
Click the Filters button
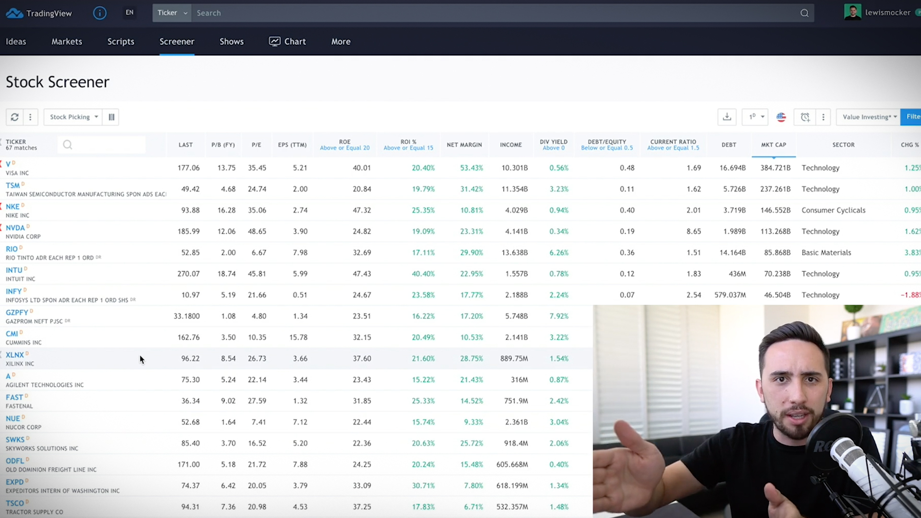coord(911,117)
